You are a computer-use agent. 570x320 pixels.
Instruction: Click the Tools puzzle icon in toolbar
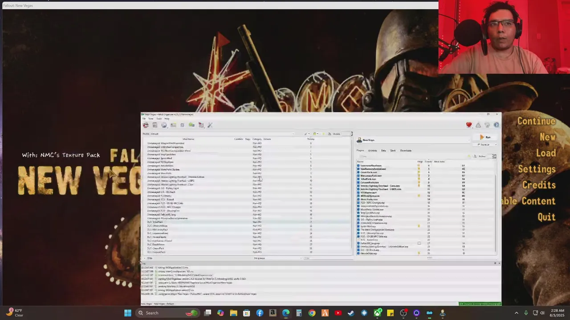pos(201,125)
